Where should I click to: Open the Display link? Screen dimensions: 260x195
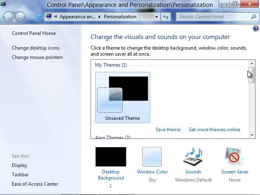(19, 165)
